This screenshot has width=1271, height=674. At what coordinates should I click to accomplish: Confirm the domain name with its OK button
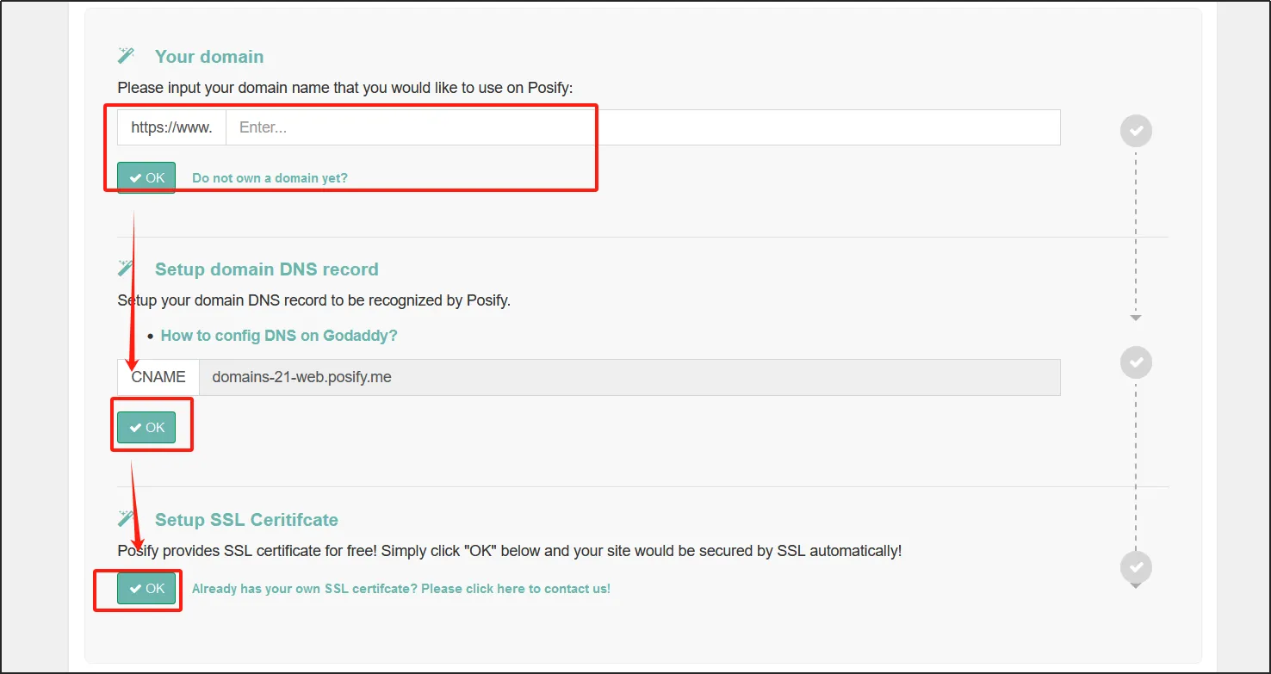point(146,177)
